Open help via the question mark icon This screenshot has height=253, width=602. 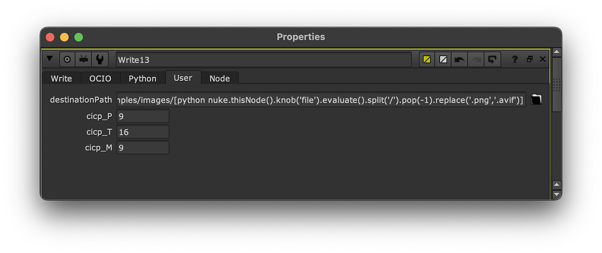(515, 59)
